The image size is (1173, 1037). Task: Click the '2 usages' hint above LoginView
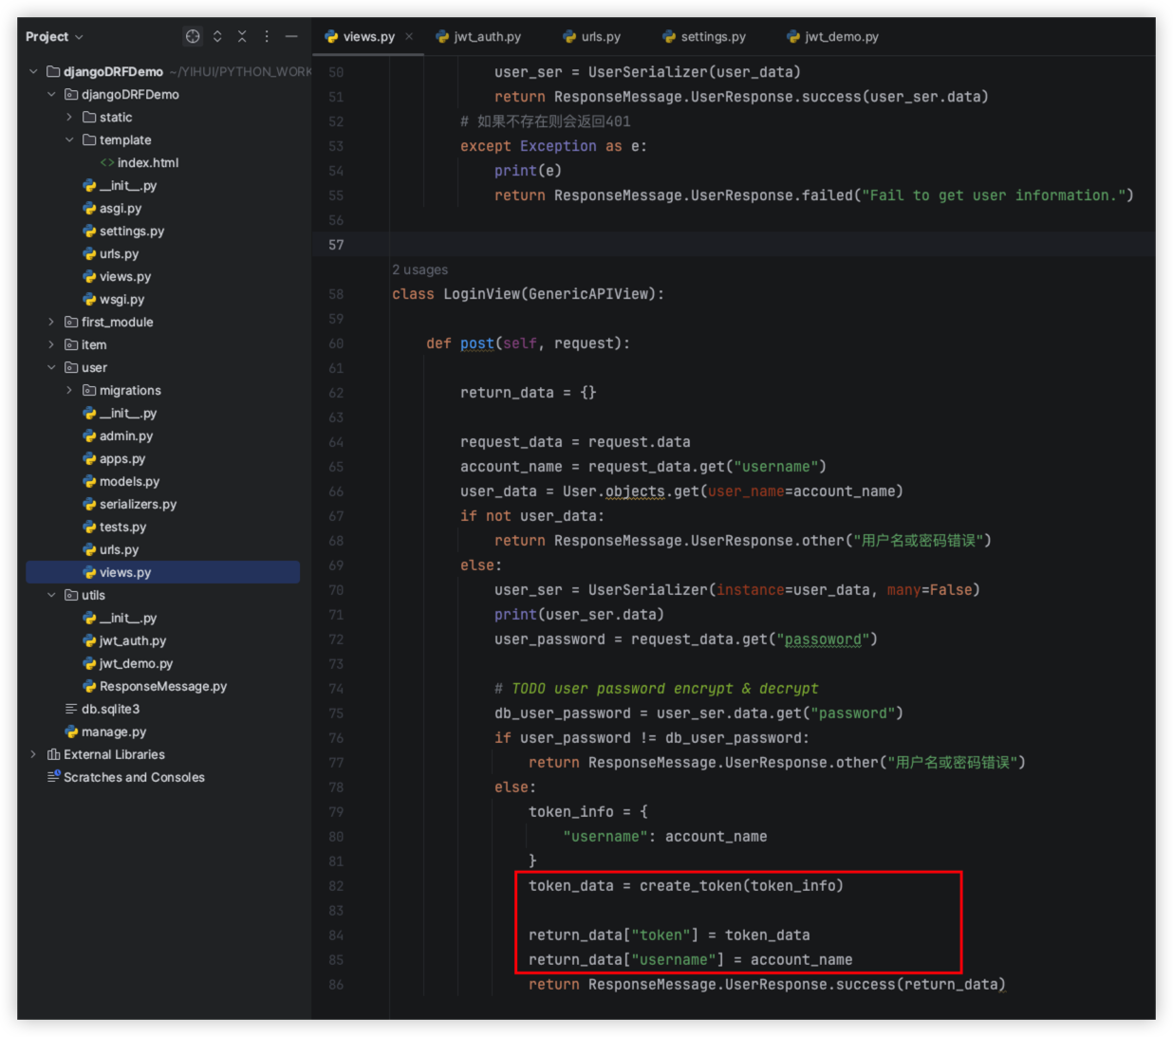(x=419, y=270)
